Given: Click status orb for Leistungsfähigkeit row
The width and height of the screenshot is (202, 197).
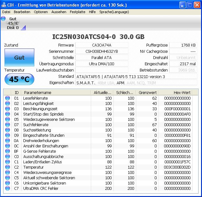Looking at the screenshot, I should coord(8,103).
